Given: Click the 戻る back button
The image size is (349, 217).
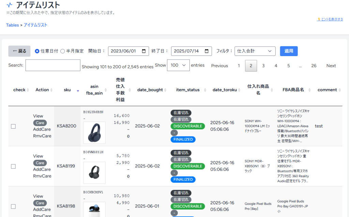Looking at the screenshot, I should click(x=19, y=51).
